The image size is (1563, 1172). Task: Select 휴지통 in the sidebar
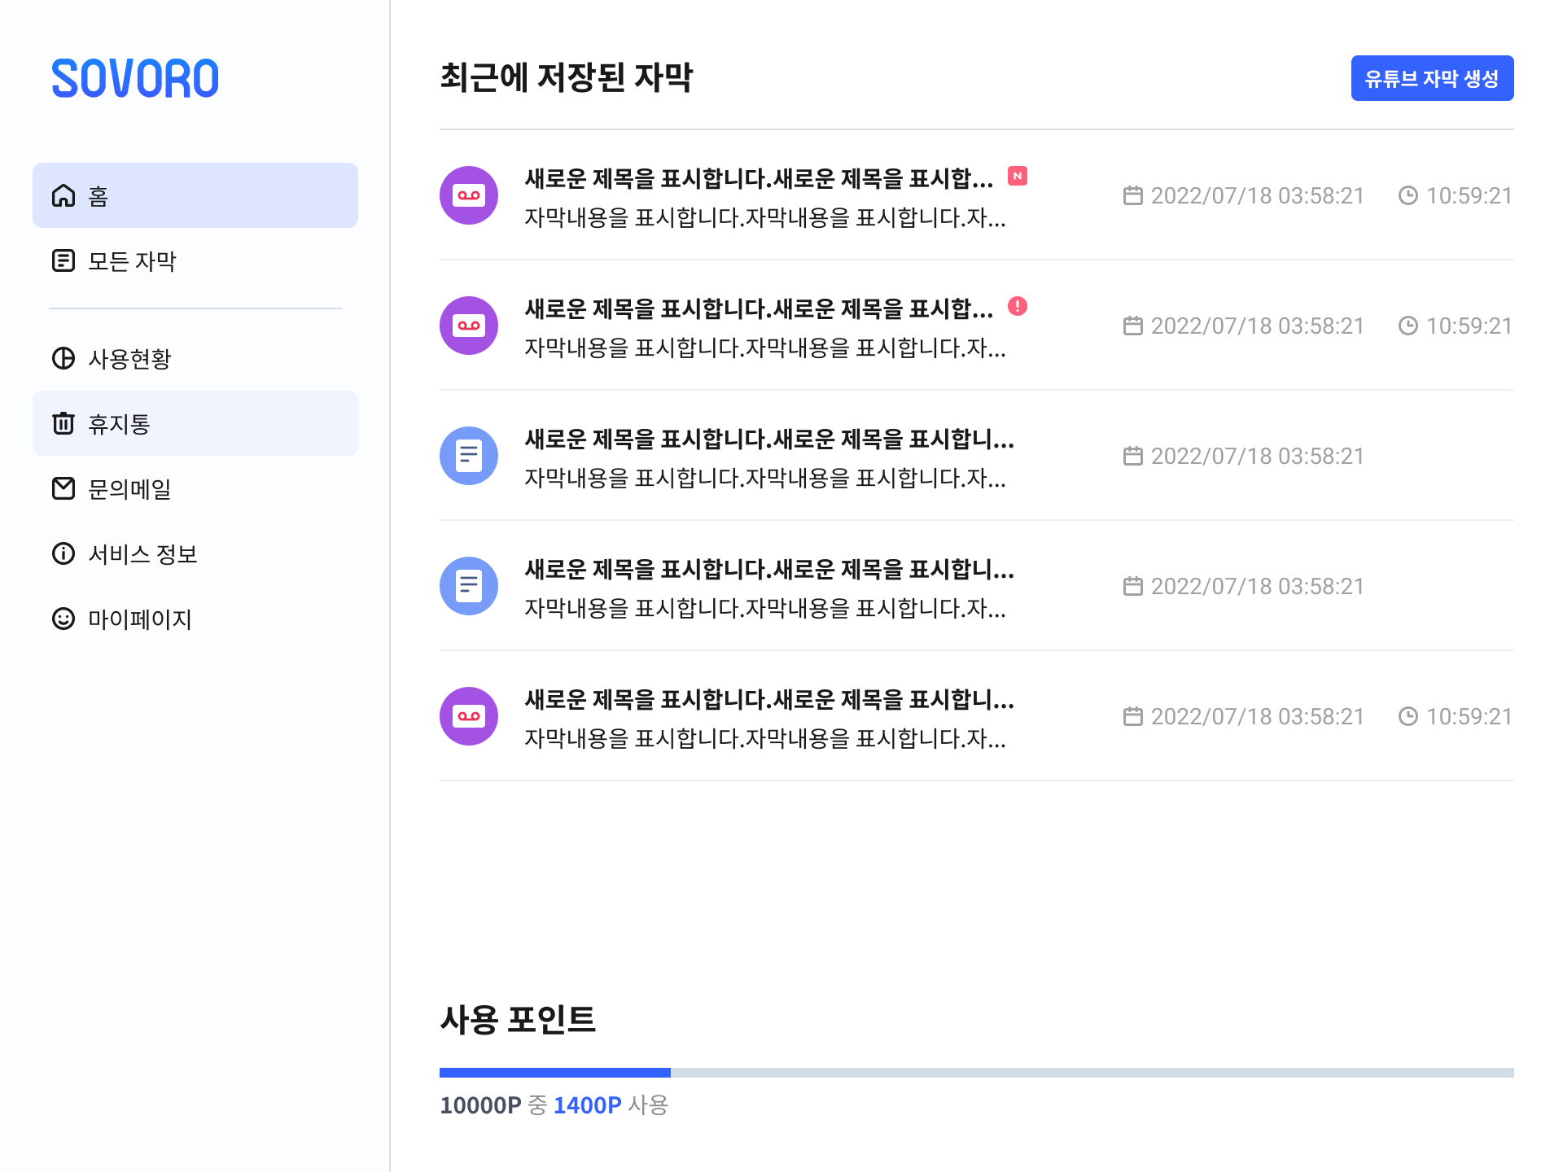(x=119, y=424)
